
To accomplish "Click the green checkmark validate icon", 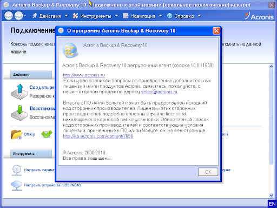I will coord(47,134).
